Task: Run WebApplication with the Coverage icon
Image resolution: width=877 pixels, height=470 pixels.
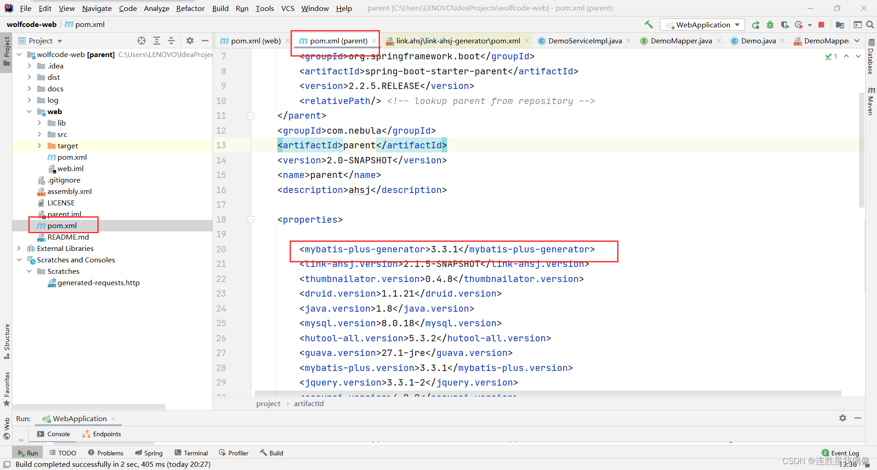Action: pyautogui.click(x=786, y=25)
